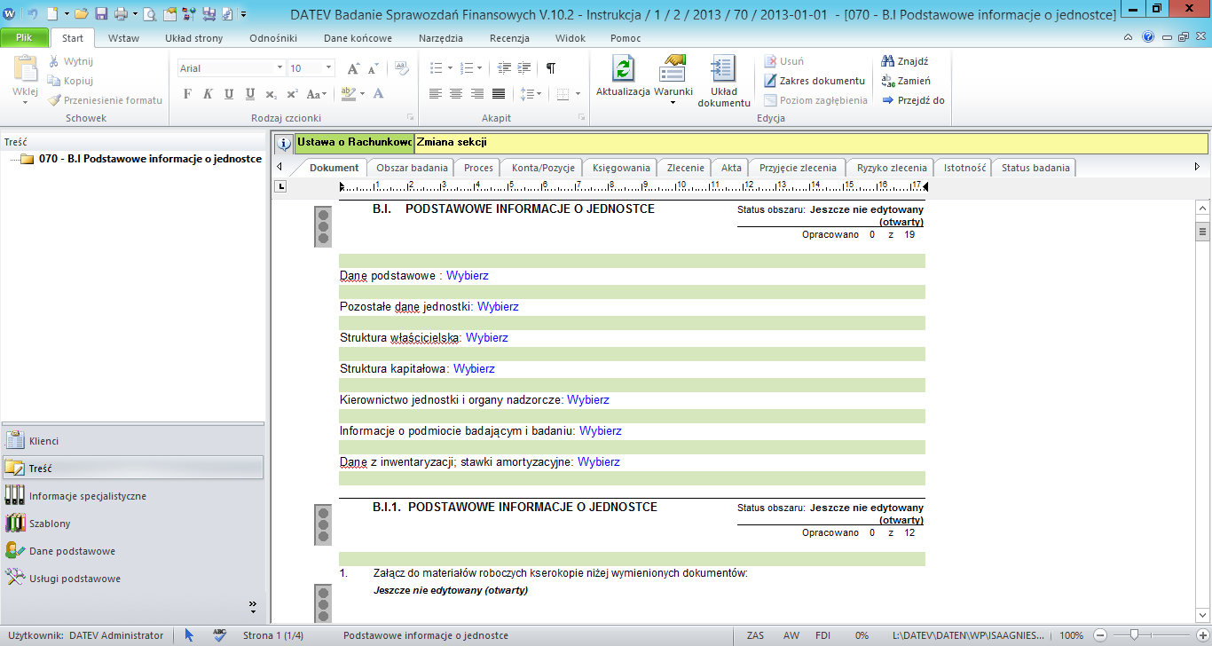Click the Zamień replace icon
The height and width of the screenshot is (646, 1212).
coord(888,81)
